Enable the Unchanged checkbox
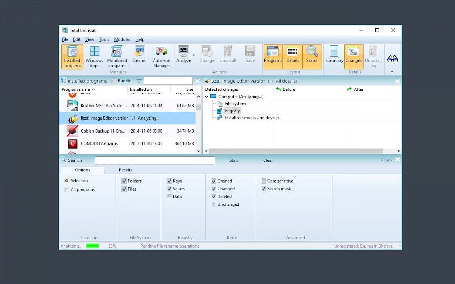Image resolution: width=455 pixels, height=284 pixels. click(214, 204)
